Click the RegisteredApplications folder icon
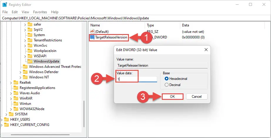Screen dimensions: 271x138 tap(16, 88)
